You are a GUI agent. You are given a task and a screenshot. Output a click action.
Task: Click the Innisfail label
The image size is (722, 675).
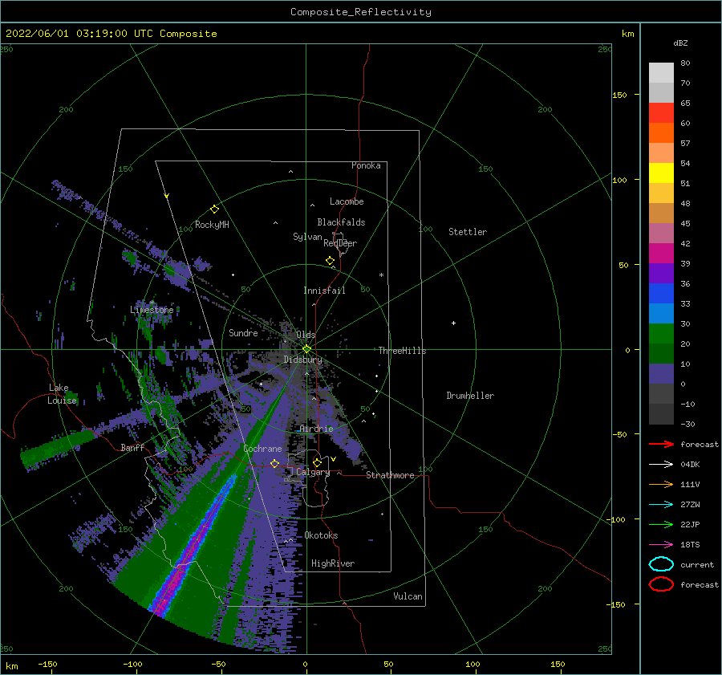click(324, 291)
